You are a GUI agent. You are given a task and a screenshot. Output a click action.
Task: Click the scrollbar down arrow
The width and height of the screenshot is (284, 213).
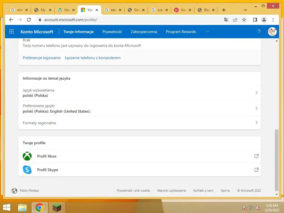click(277, 194)
